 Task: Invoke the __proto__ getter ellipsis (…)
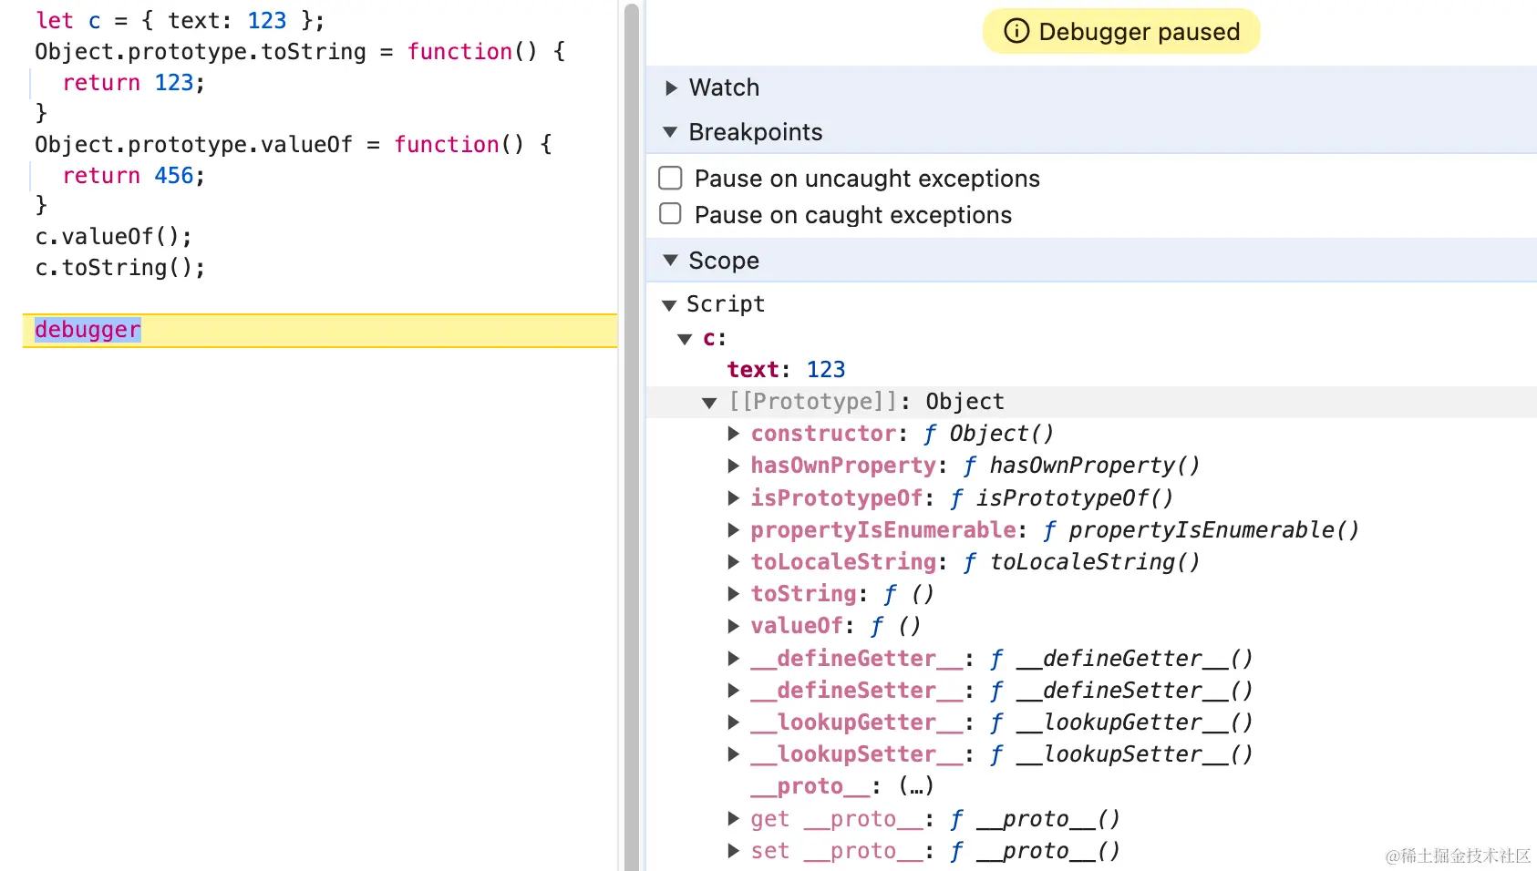[916, 786]
